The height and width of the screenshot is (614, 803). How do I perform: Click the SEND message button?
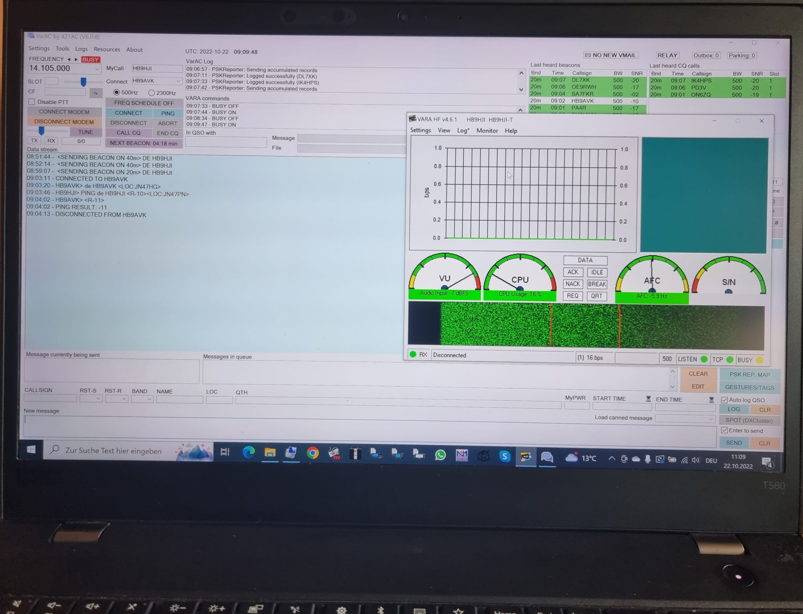734,443
